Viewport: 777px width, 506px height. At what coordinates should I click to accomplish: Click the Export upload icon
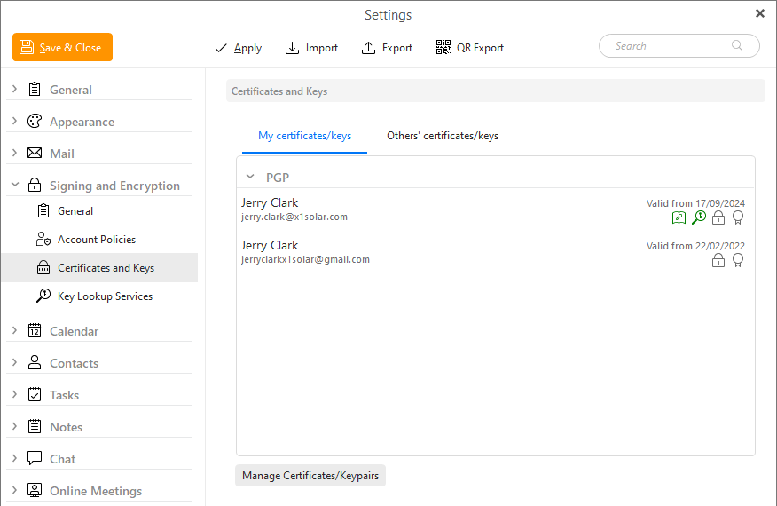click(369, 48)
